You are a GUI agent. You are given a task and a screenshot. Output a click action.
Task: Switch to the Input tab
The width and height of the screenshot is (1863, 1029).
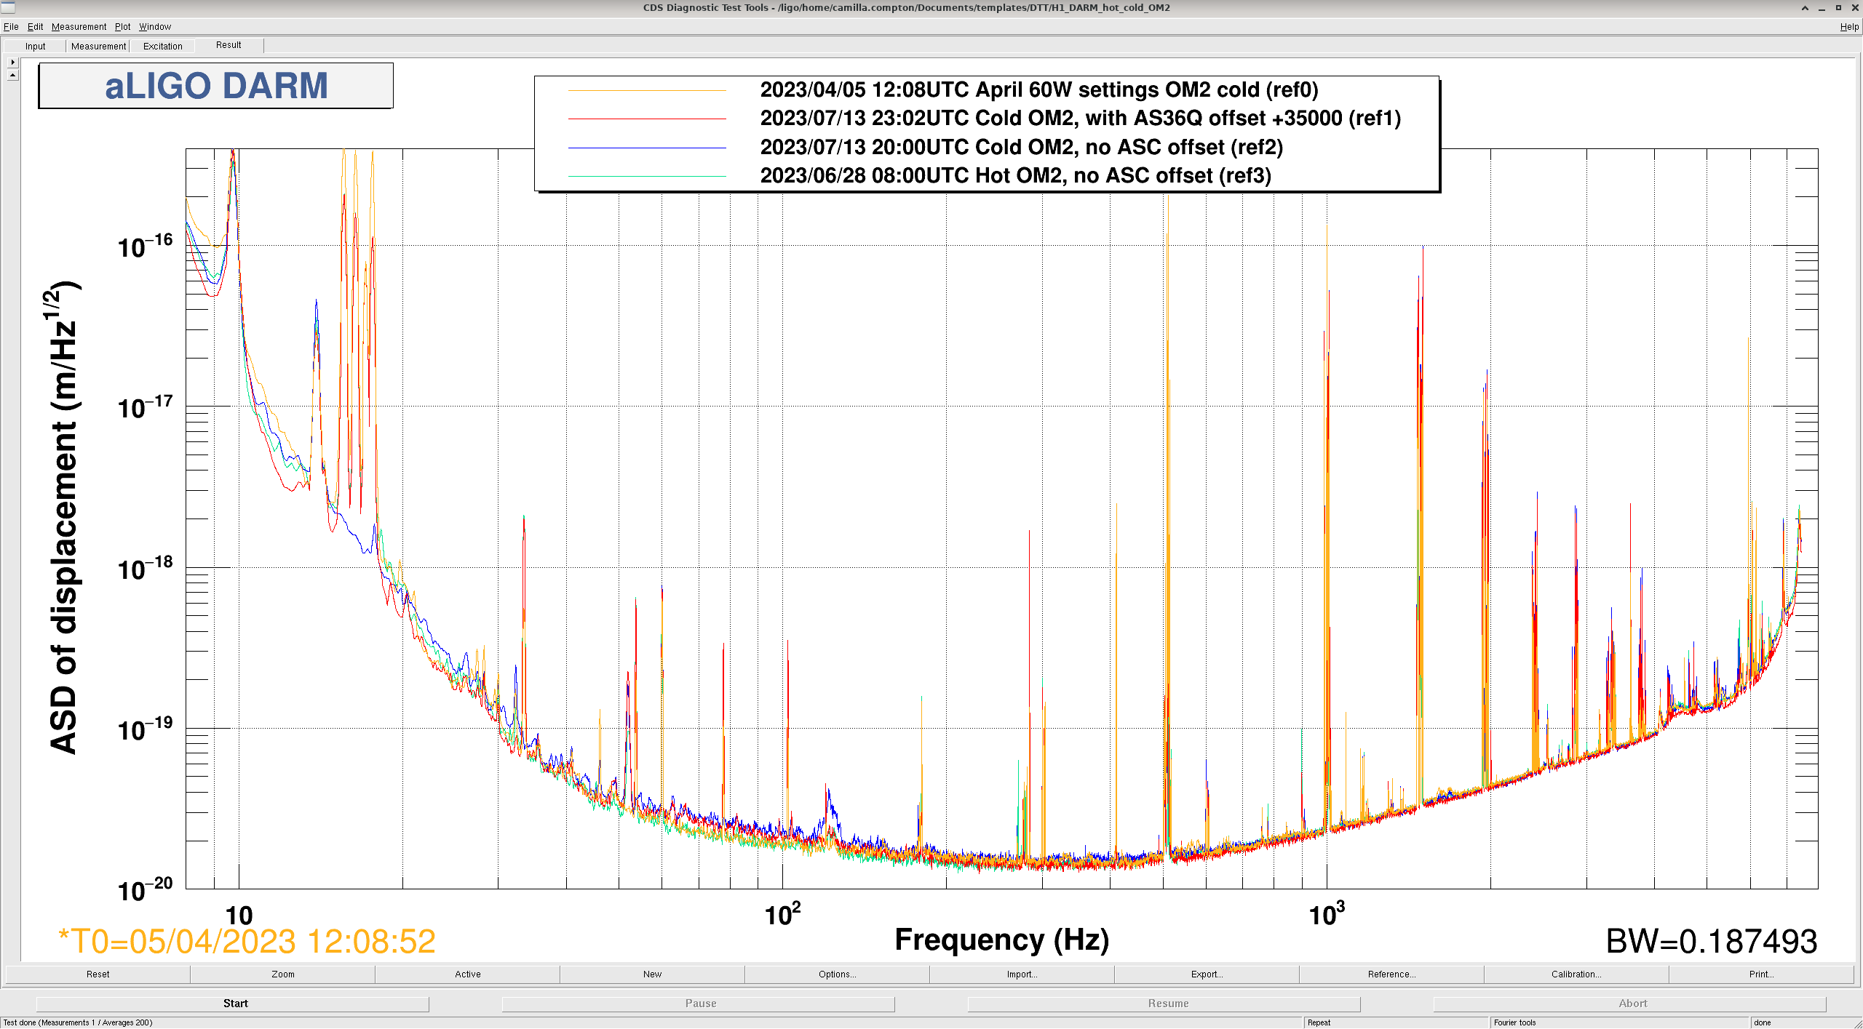pos(35,47)
